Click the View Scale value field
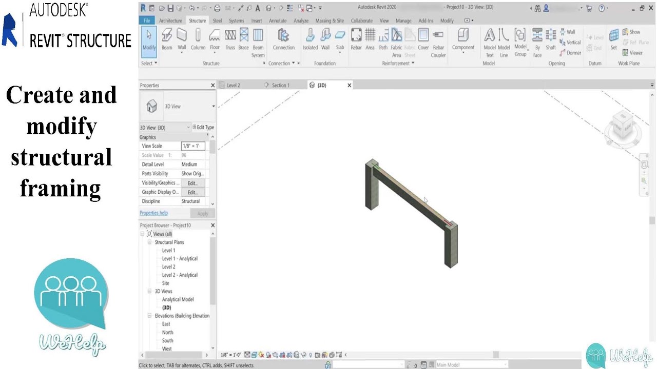The width and height of the screenshot is (657, 369). (193, 146)
